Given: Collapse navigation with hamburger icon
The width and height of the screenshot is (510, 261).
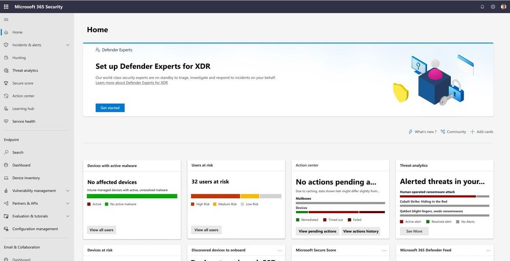Looking at the screenshot, I should 6,19.
